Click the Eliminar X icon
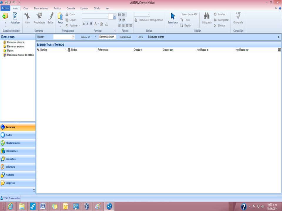The height and width of the screenshot is (211, 282). [215, 26]
